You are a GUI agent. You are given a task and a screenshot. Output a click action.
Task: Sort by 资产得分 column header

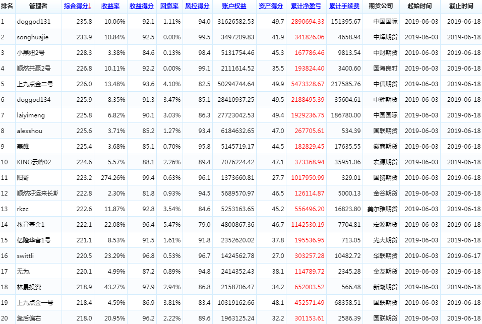(x=271, y=6)
